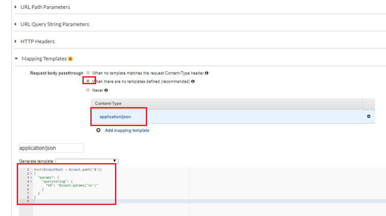
Task: Click the plus icon for adding template
Action: pos(98,130)
